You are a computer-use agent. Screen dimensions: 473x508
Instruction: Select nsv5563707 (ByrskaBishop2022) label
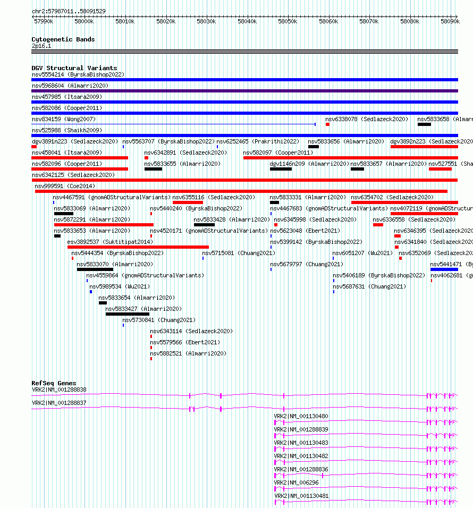168,141
